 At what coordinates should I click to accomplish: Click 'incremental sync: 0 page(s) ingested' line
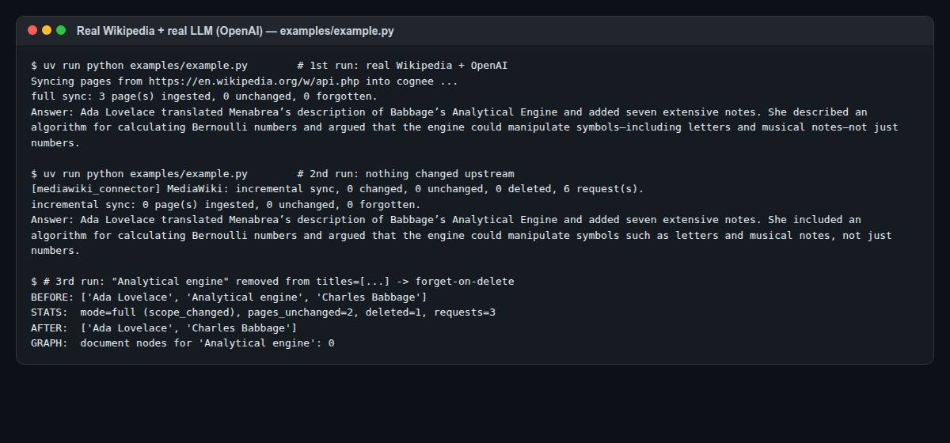coord(226,204)
